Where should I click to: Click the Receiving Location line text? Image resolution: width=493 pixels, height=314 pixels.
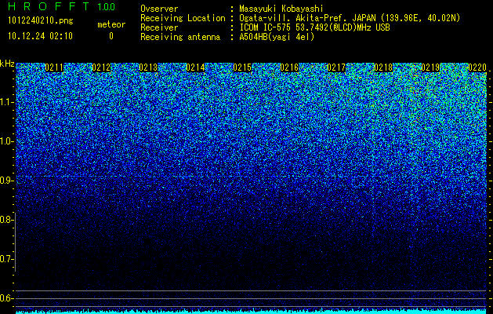coord(300,18)
